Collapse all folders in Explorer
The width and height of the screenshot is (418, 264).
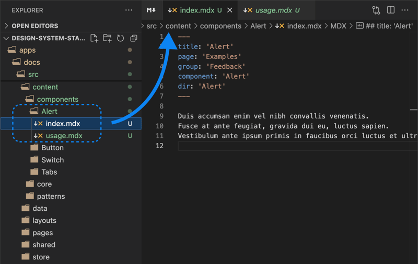[134, 38]
